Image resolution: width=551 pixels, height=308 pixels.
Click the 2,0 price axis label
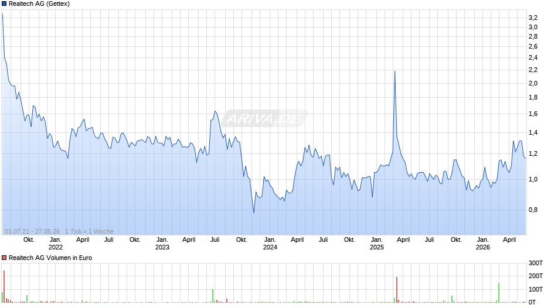pyautogui.click(x=533, y=83)
